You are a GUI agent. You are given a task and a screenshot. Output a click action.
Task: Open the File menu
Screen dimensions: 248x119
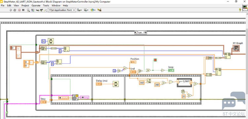click(x=3, y=5)
